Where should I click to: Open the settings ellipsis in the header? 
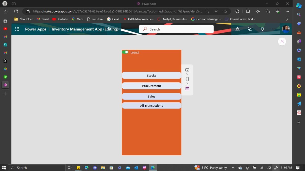pyautogui.click(x=274, y=29)
